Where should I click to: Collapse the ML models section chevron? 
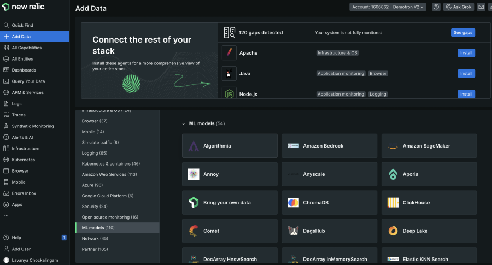[184, 124]
